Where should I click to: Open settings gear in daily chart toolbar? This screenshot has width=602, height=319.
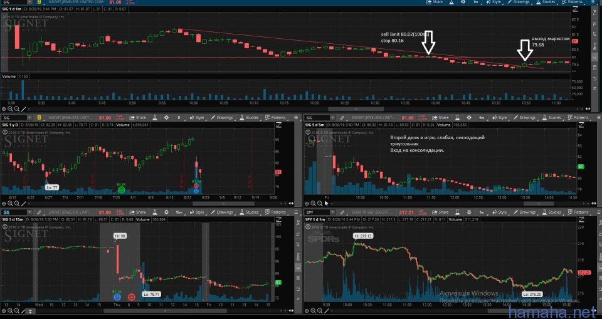click(x=166, y=117)
